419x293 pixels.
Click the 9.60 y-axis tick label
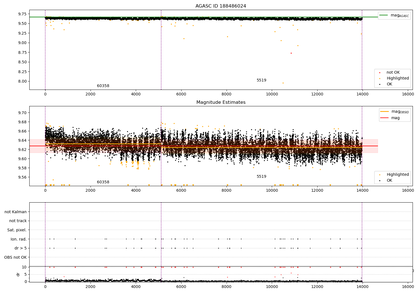click(22, 159)
